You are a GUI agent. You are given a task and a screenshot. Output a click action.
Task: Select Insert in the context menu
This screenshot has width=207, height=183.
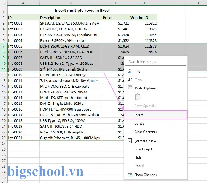click(x=156, y=115)
